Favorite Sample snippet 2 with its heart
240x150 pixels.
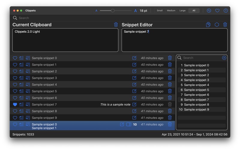[15, 71]
